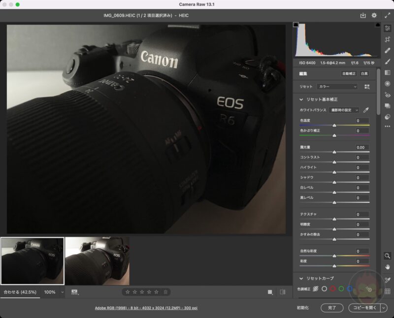Select the Red Eye removal tool
394x318 pixels.
pos(388,95)
